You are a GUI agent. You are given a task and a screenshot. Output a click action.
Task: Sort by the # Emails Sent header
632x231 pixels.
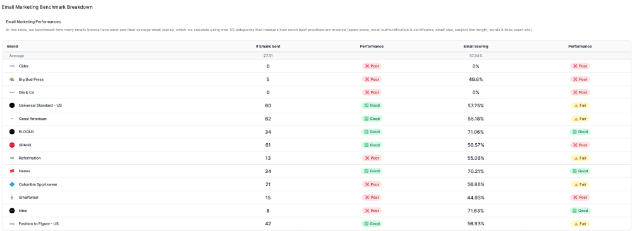click(x=268, y=46)
